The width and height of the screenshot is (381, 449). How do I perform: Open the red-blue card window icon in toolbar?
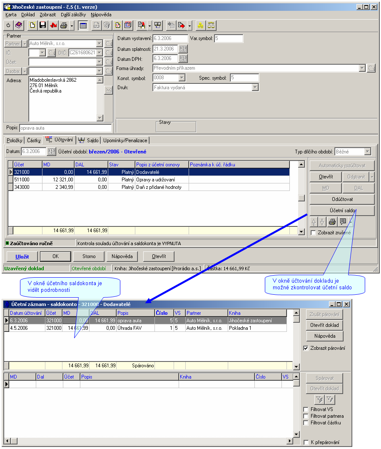128,25
